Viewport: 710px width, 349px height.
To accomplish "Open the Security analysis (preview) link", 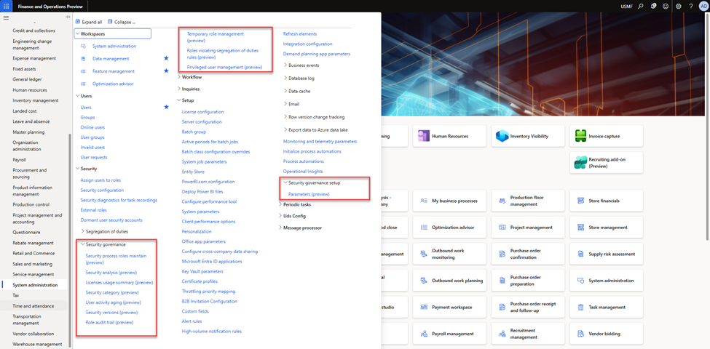I will pyautogui.click(x=111, y=272).
